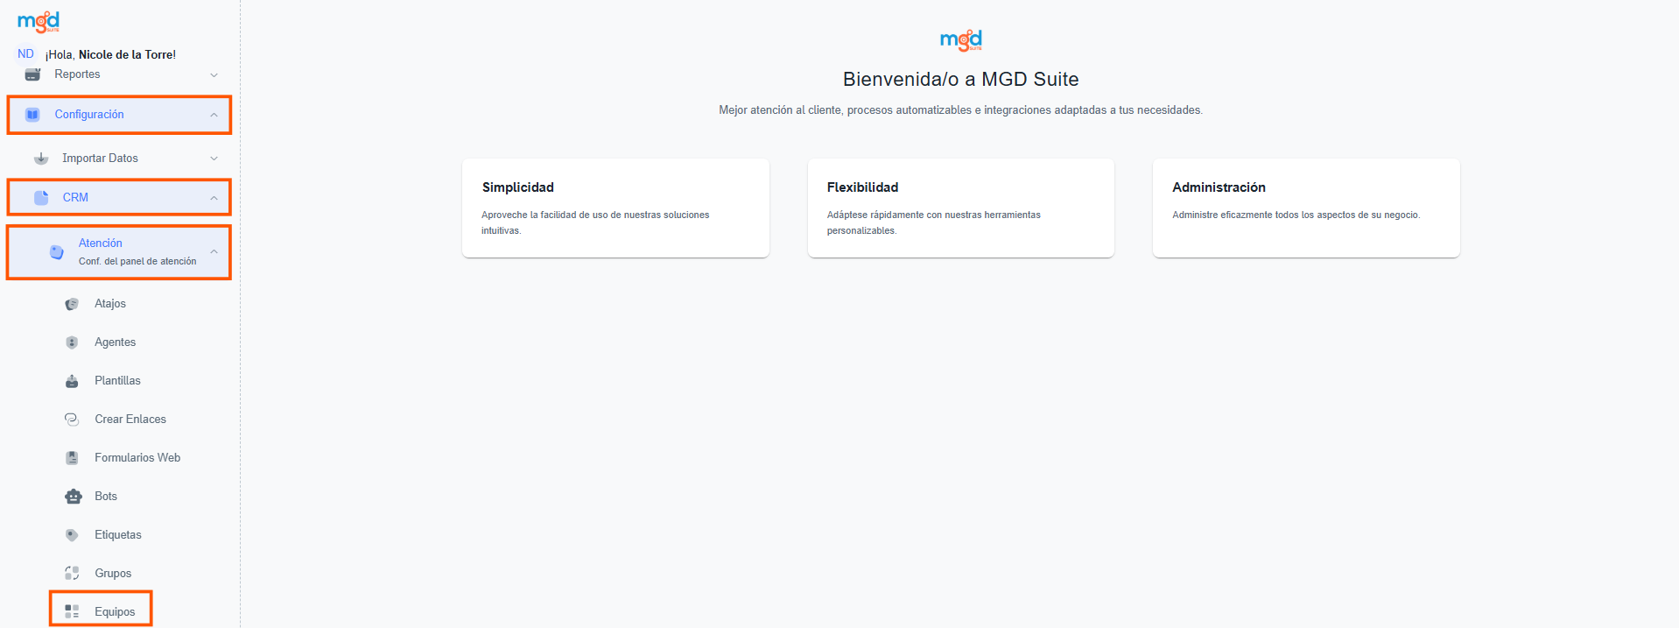Click the ND user avatar
Screen dimensions: 1679x628
(25, 54)
